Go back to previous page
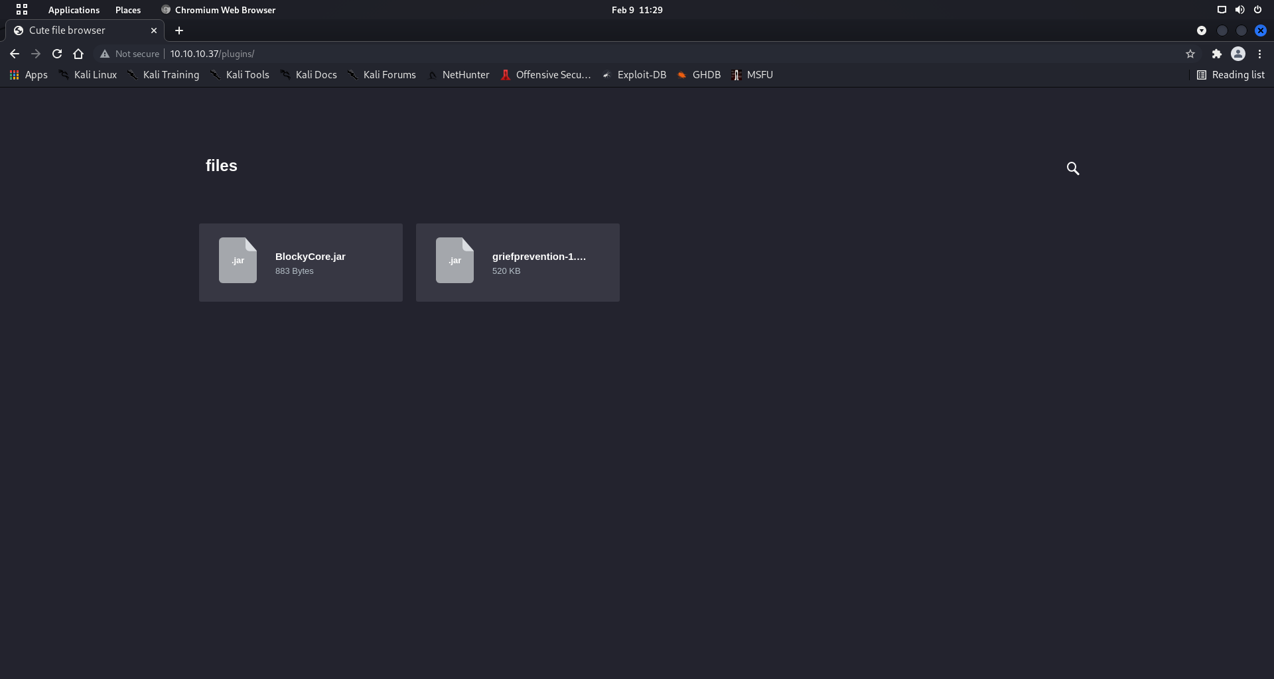The width and height of the screenshot is (1274, 679). pyautogui.click(x=15, y=54)
